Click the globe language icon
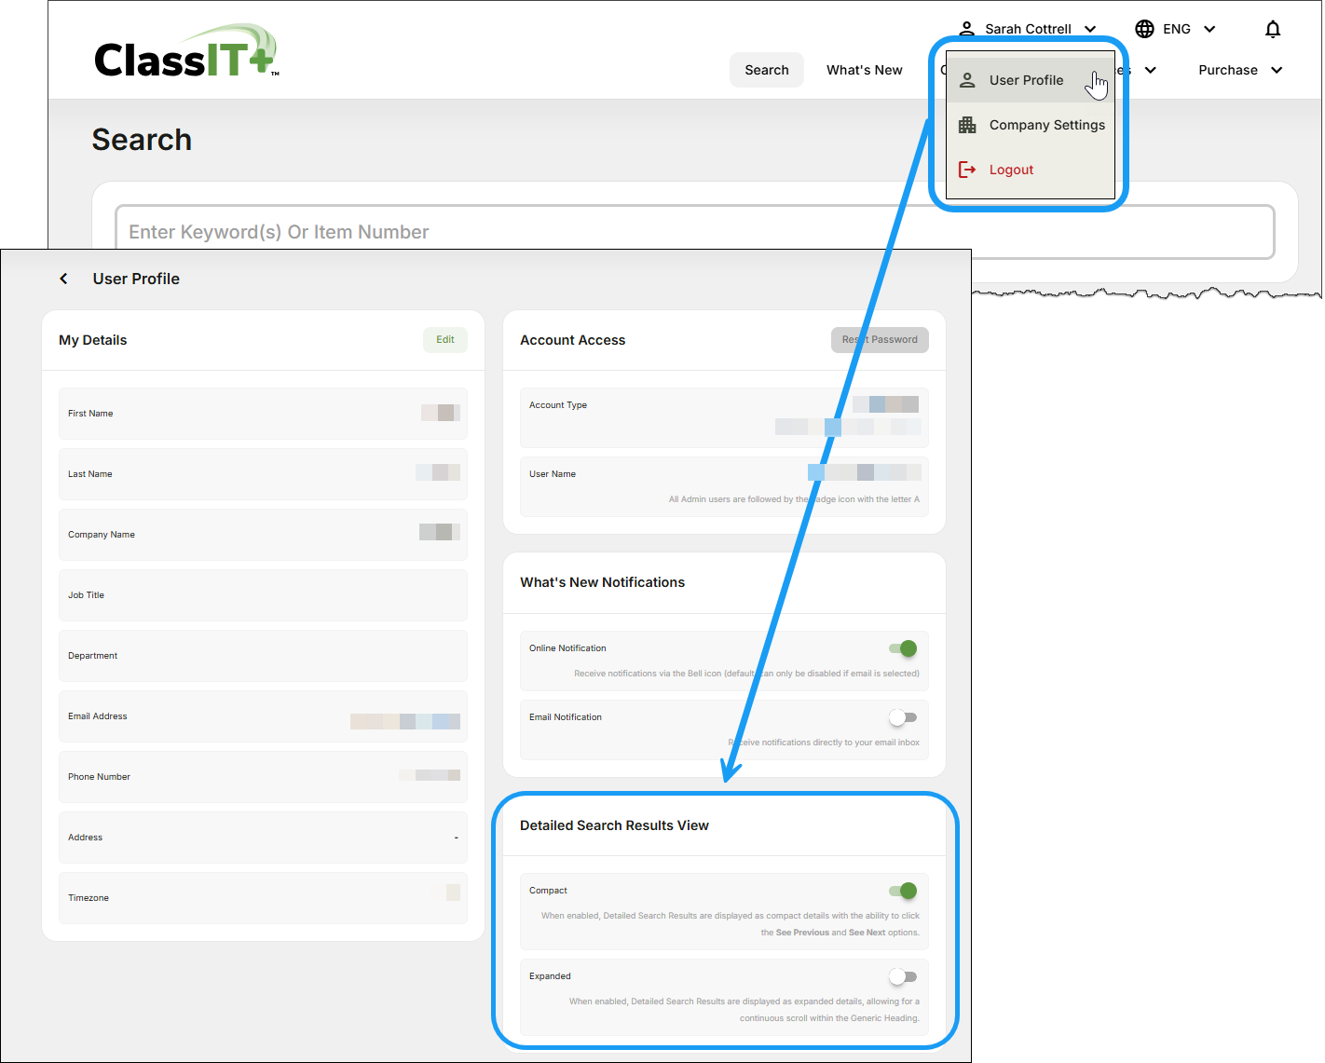The image size is (1325, 1063). [x=1144, y=29]
